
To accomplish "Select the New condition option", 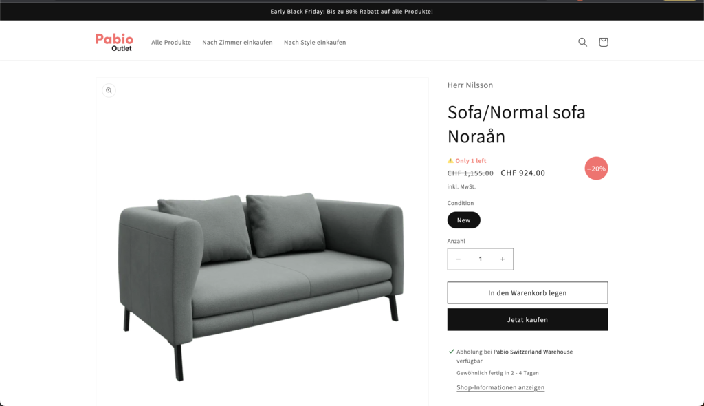I will pyautogui.click(x=464, y=220).
